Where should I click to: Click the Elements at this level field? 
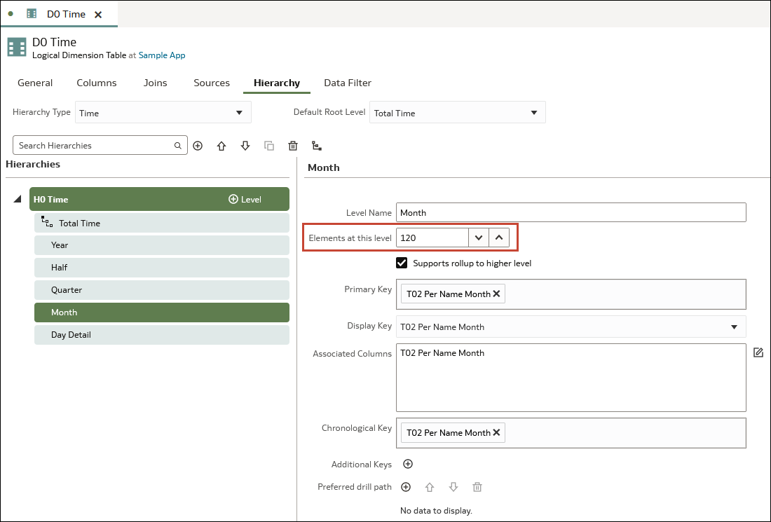click(432, 238)
